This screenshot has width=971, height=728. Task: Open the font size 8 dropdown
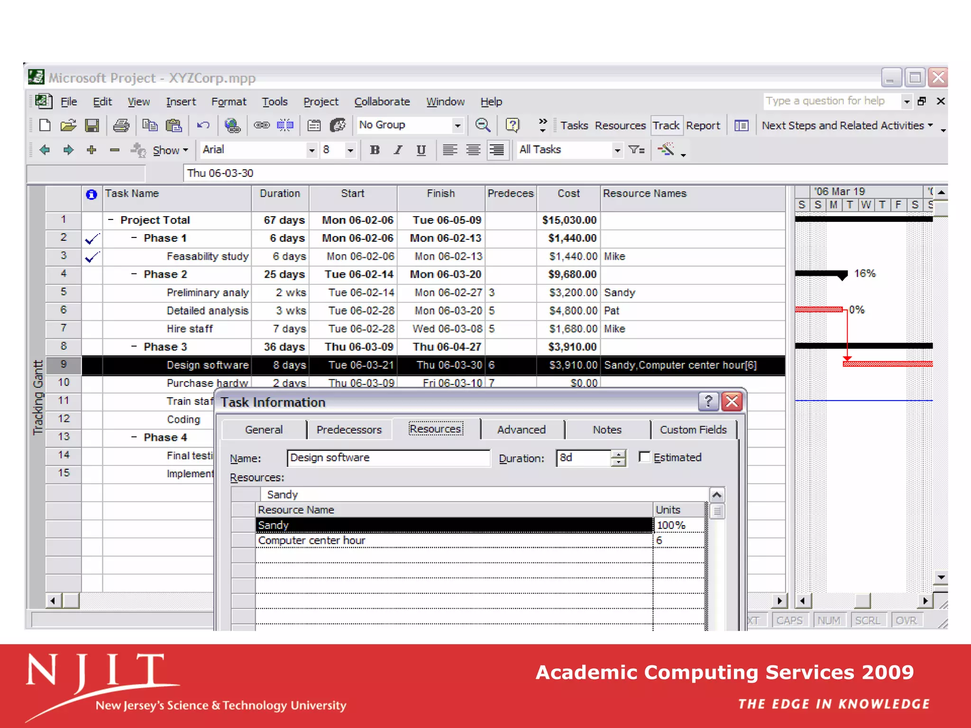(350, 151)
